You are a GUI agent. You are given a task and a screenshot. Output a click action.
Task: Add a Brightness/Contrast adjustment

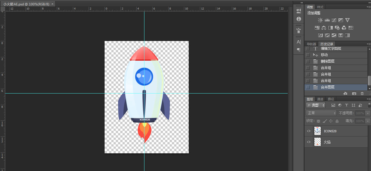[x=320, y=20]
